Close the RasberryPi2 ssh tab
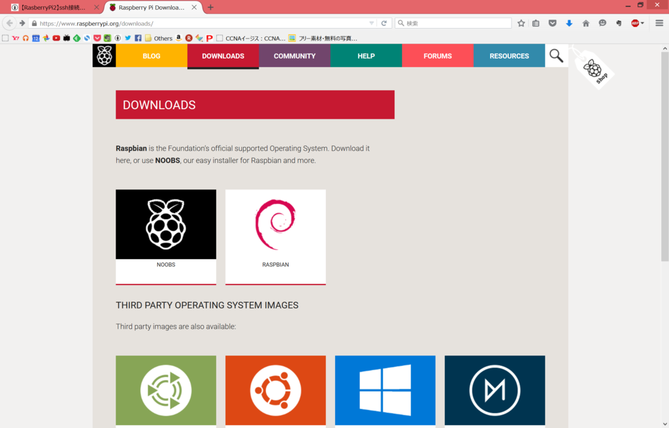Viewport: 669px width, 428px height. [97, 7]
